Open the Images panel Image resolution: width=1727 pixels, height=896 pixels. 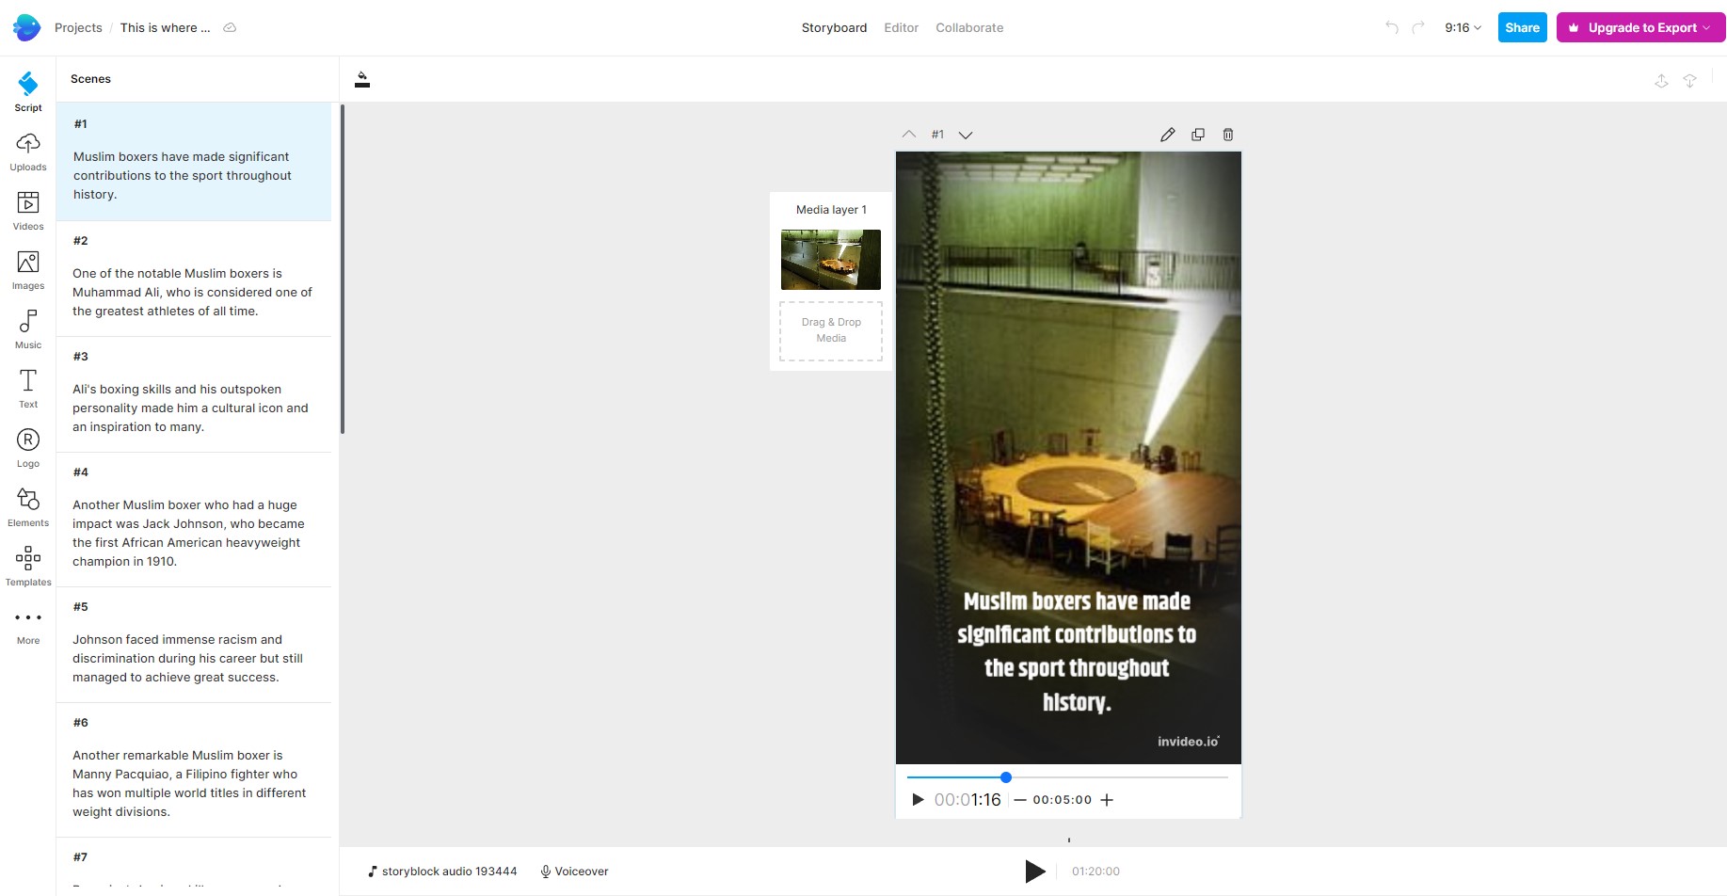coord(28,270)
